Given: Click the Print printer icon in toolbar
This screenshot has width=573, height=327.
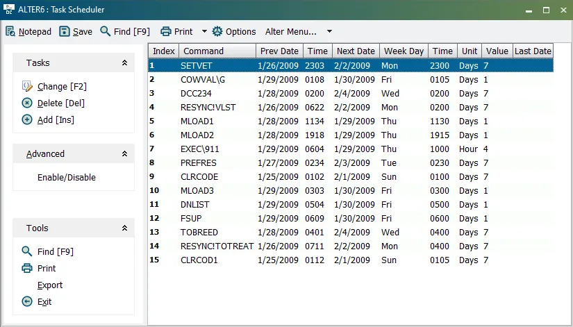Looking at the screenshot, I should pos(166,31).
